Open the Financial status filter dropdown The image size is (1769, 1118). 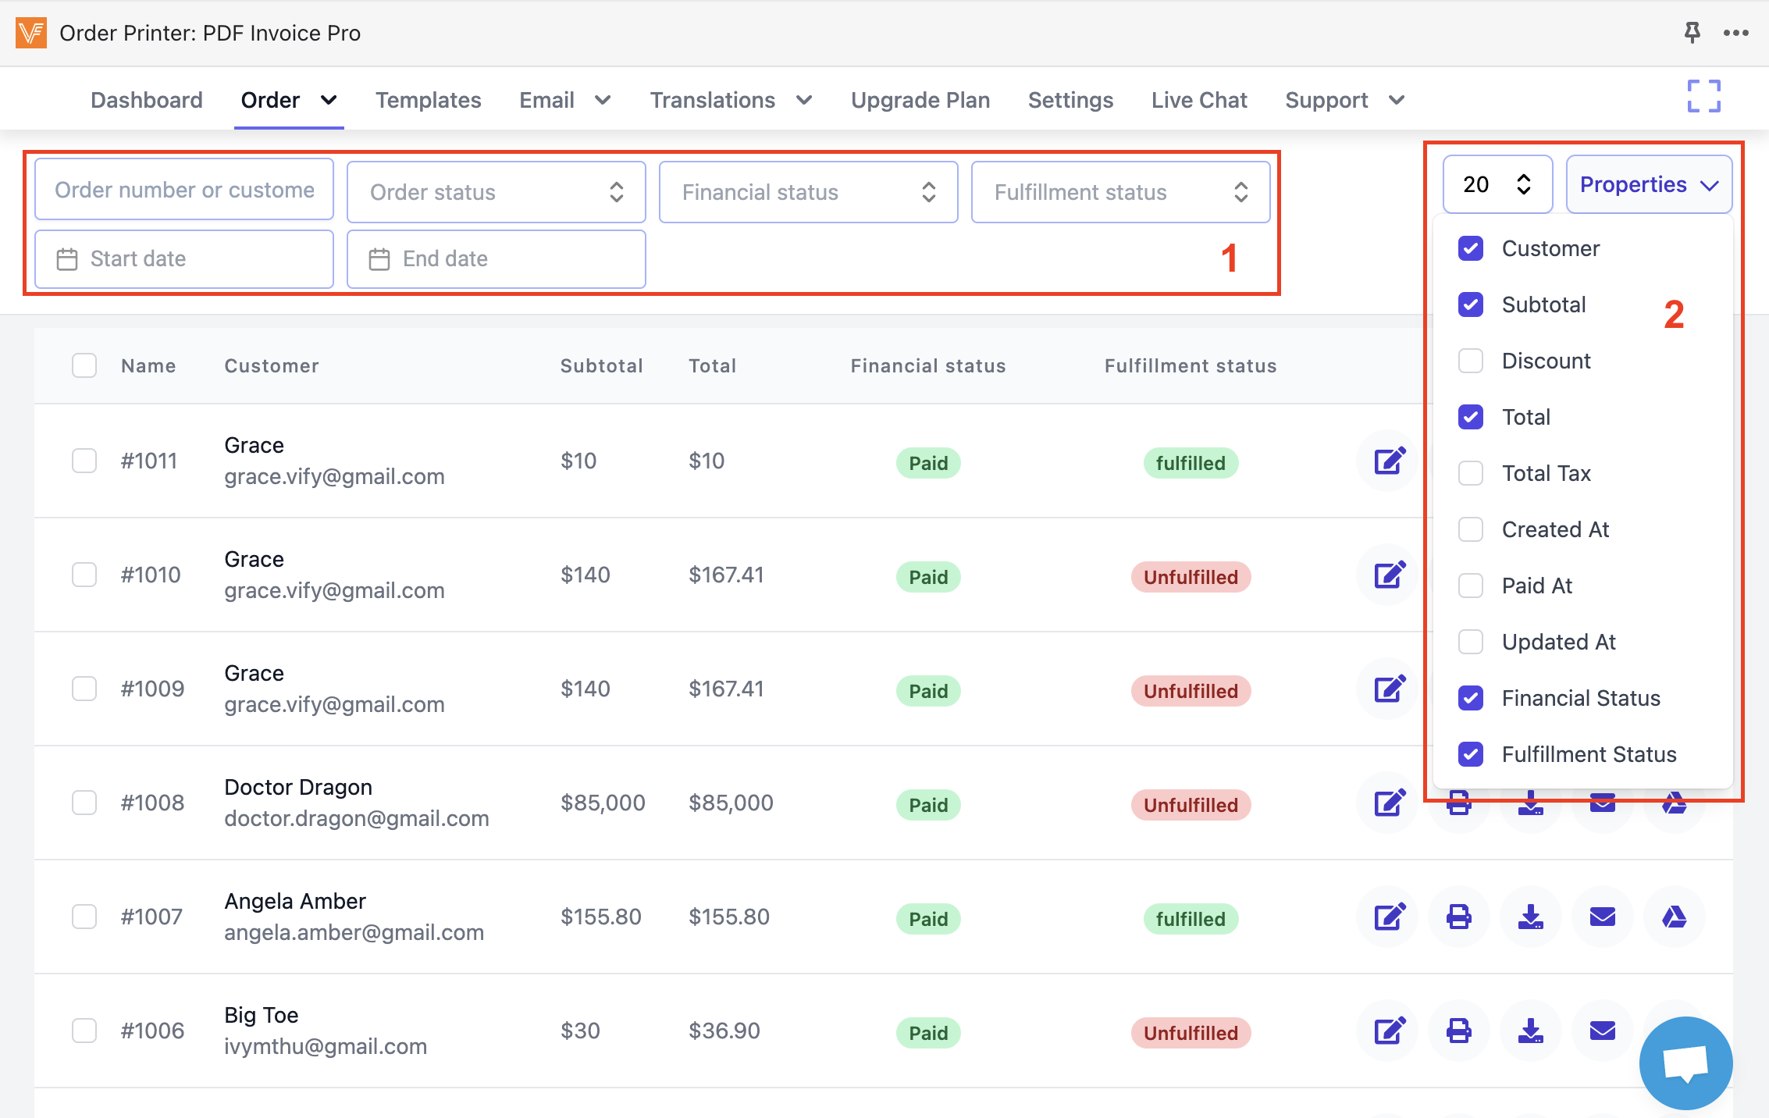(808, 192)
